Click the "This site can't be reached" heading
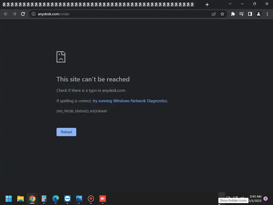The width and height of the screenshot is (273, 205). point(93,79)
